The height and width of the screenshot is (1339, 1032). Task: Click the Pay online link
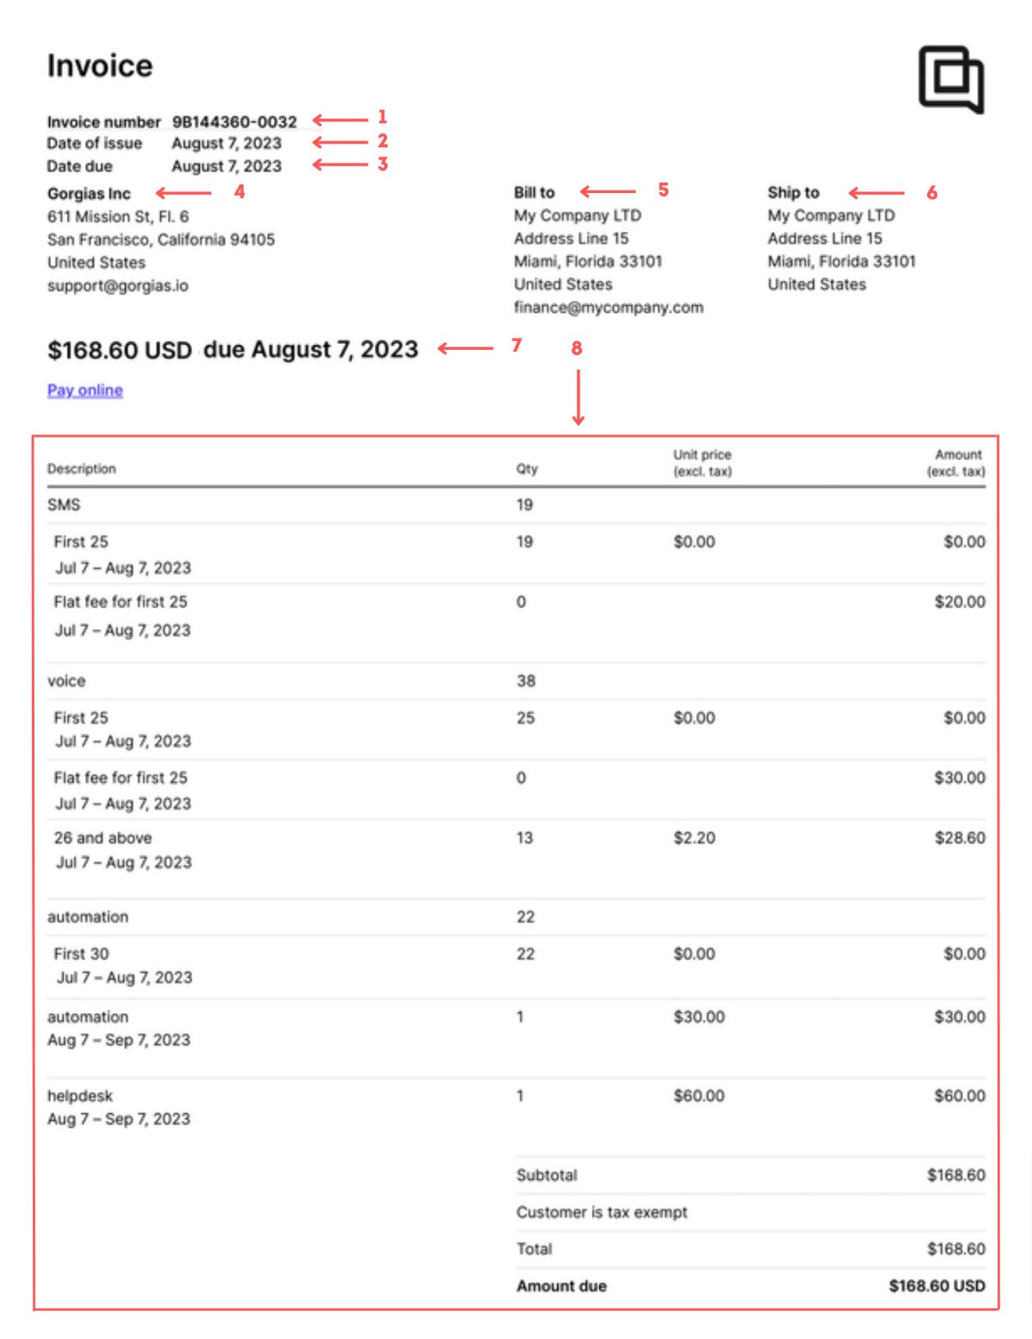[85, 390]
